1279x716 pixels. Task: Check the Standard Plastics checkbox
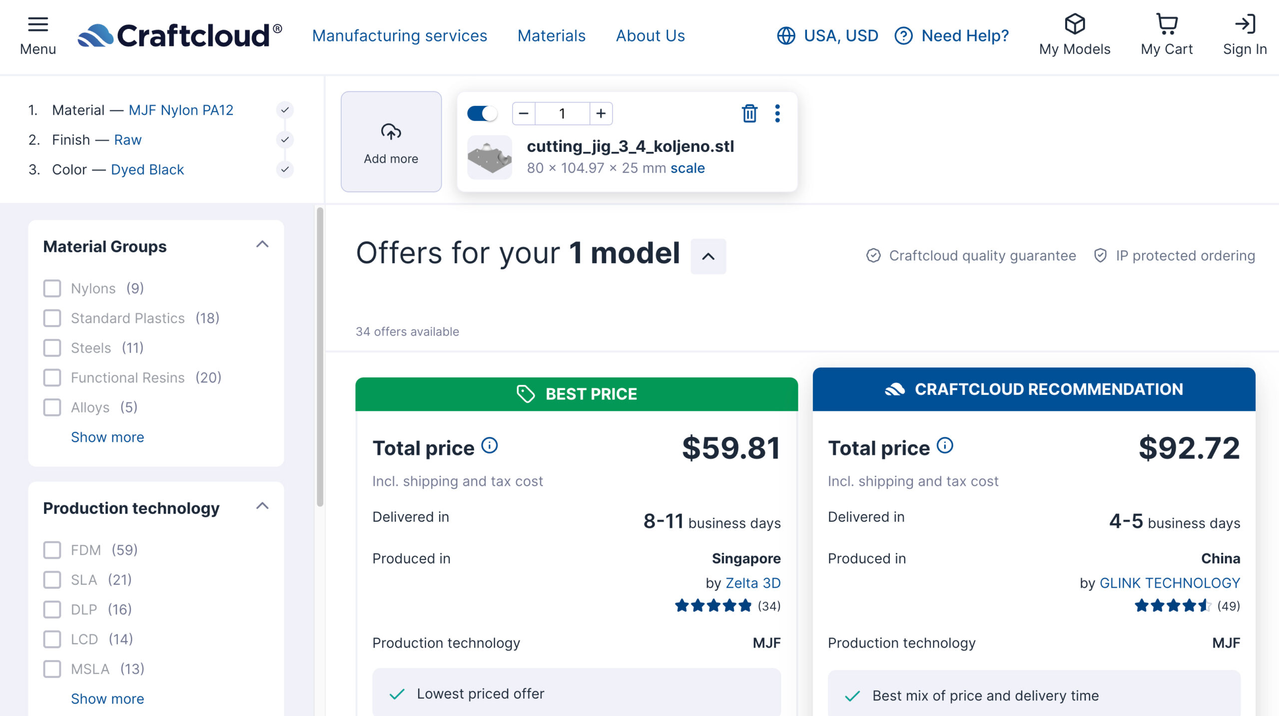52,318
